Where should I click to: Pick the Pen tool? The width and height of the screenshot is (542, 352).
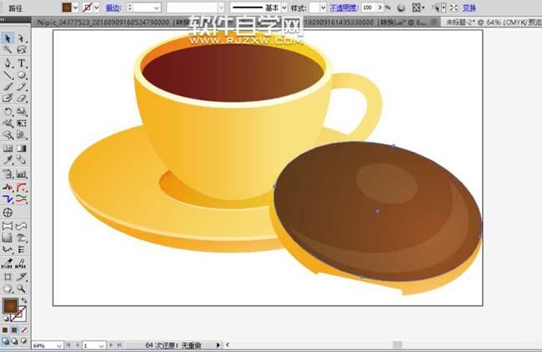(8, 63)
